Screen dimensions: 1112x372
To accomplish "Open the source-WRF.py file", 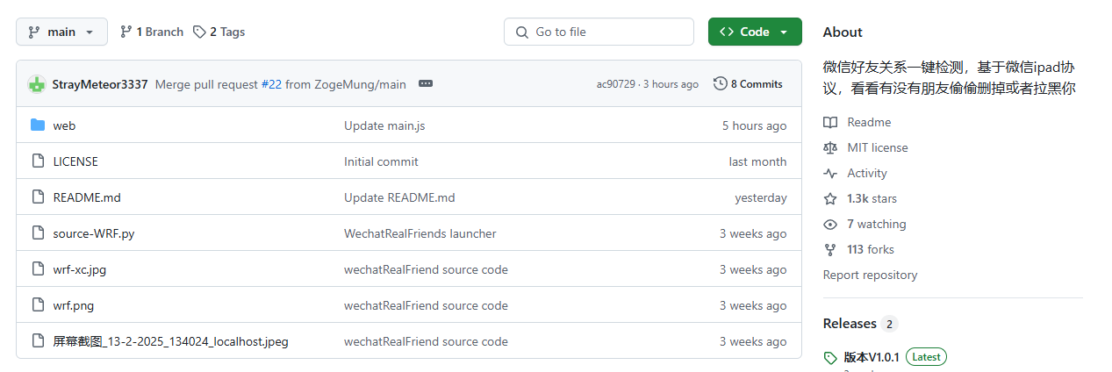I will coord(94,233).
